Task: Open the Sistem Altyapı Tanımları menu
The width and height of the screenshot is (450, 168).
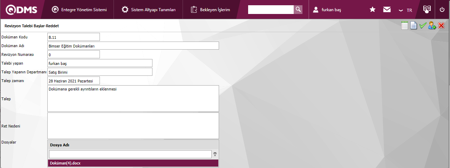Action: point(149,10)
